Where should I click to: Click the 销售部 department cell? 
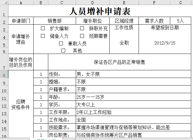click(55, 21)
